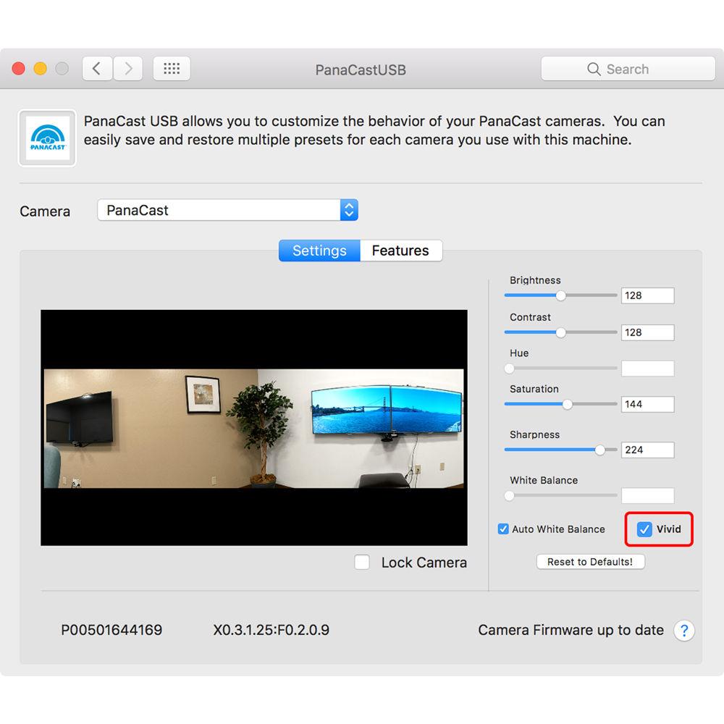Screen dimensions: 724x724
Task: Click the PanaCast logo icon
Action: [x=46, y=137]
